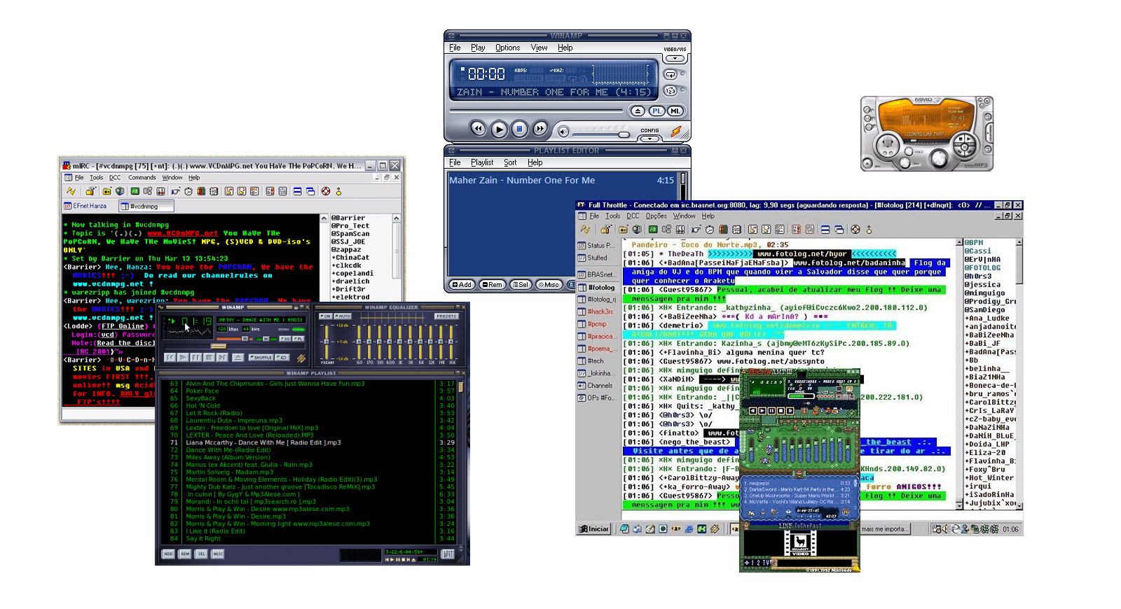
Task: Click the seek bar in classic Winamp
Action: 235,346
